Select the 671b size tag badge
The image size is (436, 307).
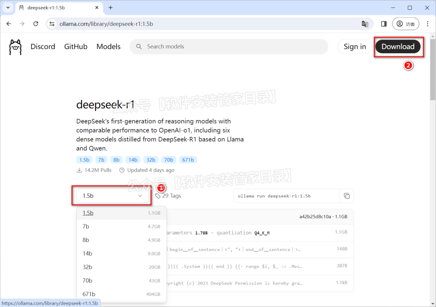[188, 160]
